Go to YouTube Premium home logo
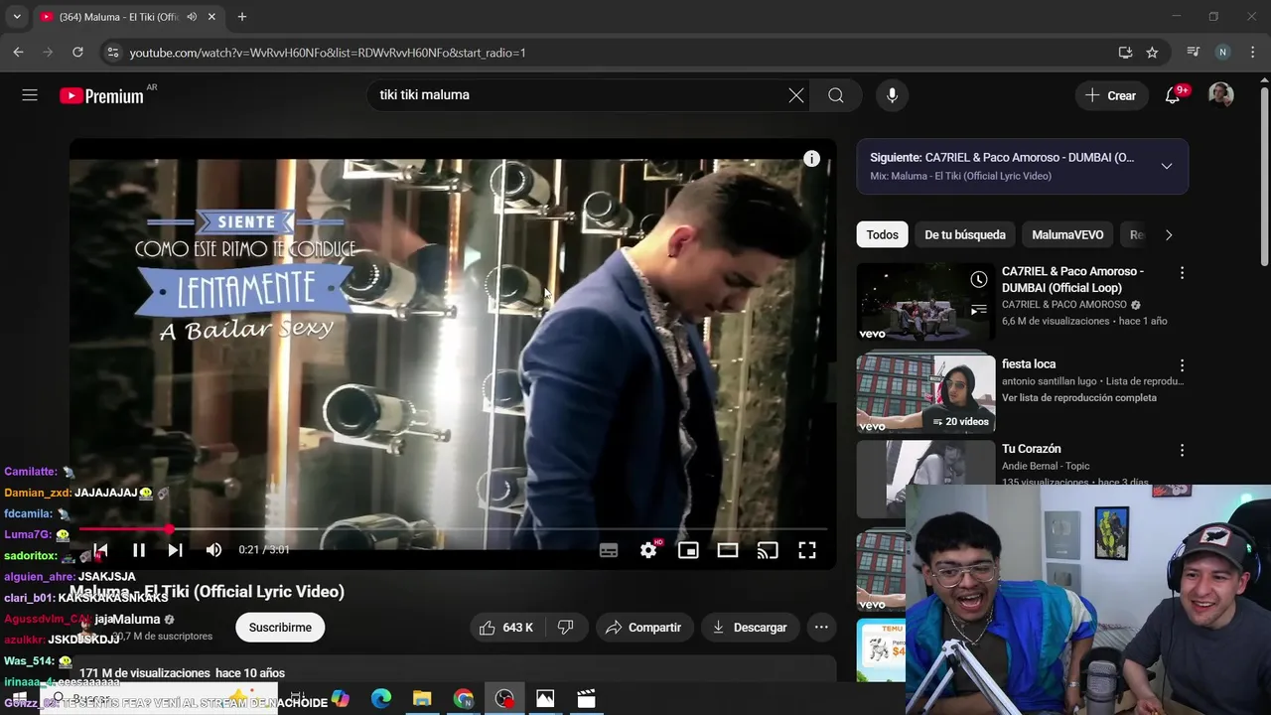Viewport: 1271px width, 715px height. 101,96
